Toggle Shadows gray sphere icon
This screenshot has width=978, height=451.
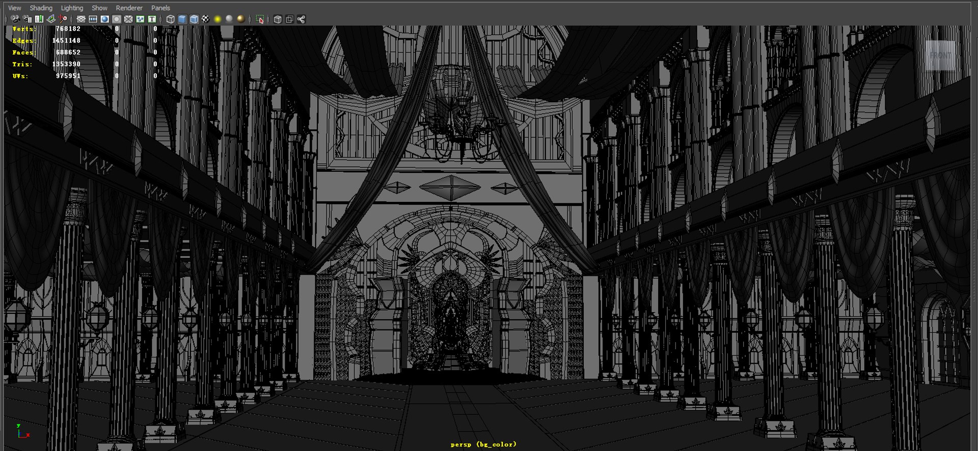click(x=229, y=19)
